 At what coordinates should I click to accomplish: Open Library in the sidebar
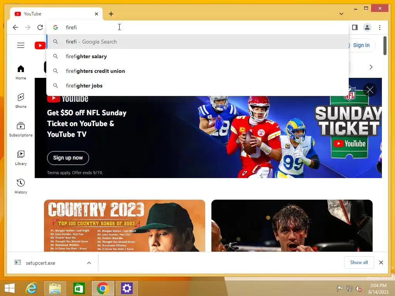[21, 158]
